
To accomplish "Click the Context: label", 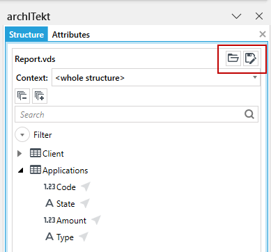I will [32, 78].
